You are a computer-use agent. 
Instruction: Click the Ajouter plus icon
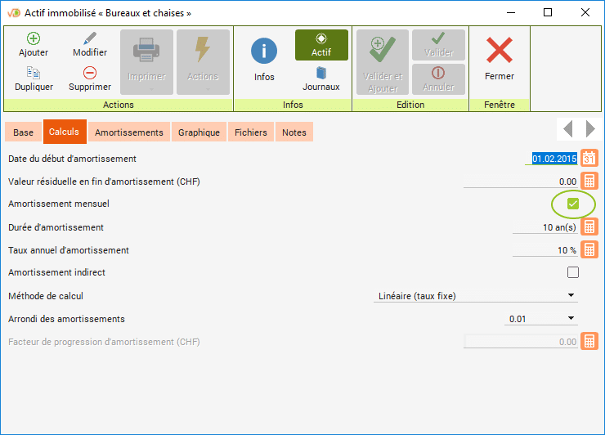coord(34,39)
